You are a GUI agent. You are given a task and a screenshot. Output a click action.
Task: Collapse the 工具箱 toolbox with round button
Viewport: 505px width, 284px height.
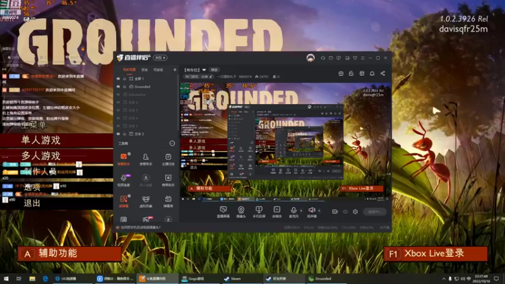172,143
